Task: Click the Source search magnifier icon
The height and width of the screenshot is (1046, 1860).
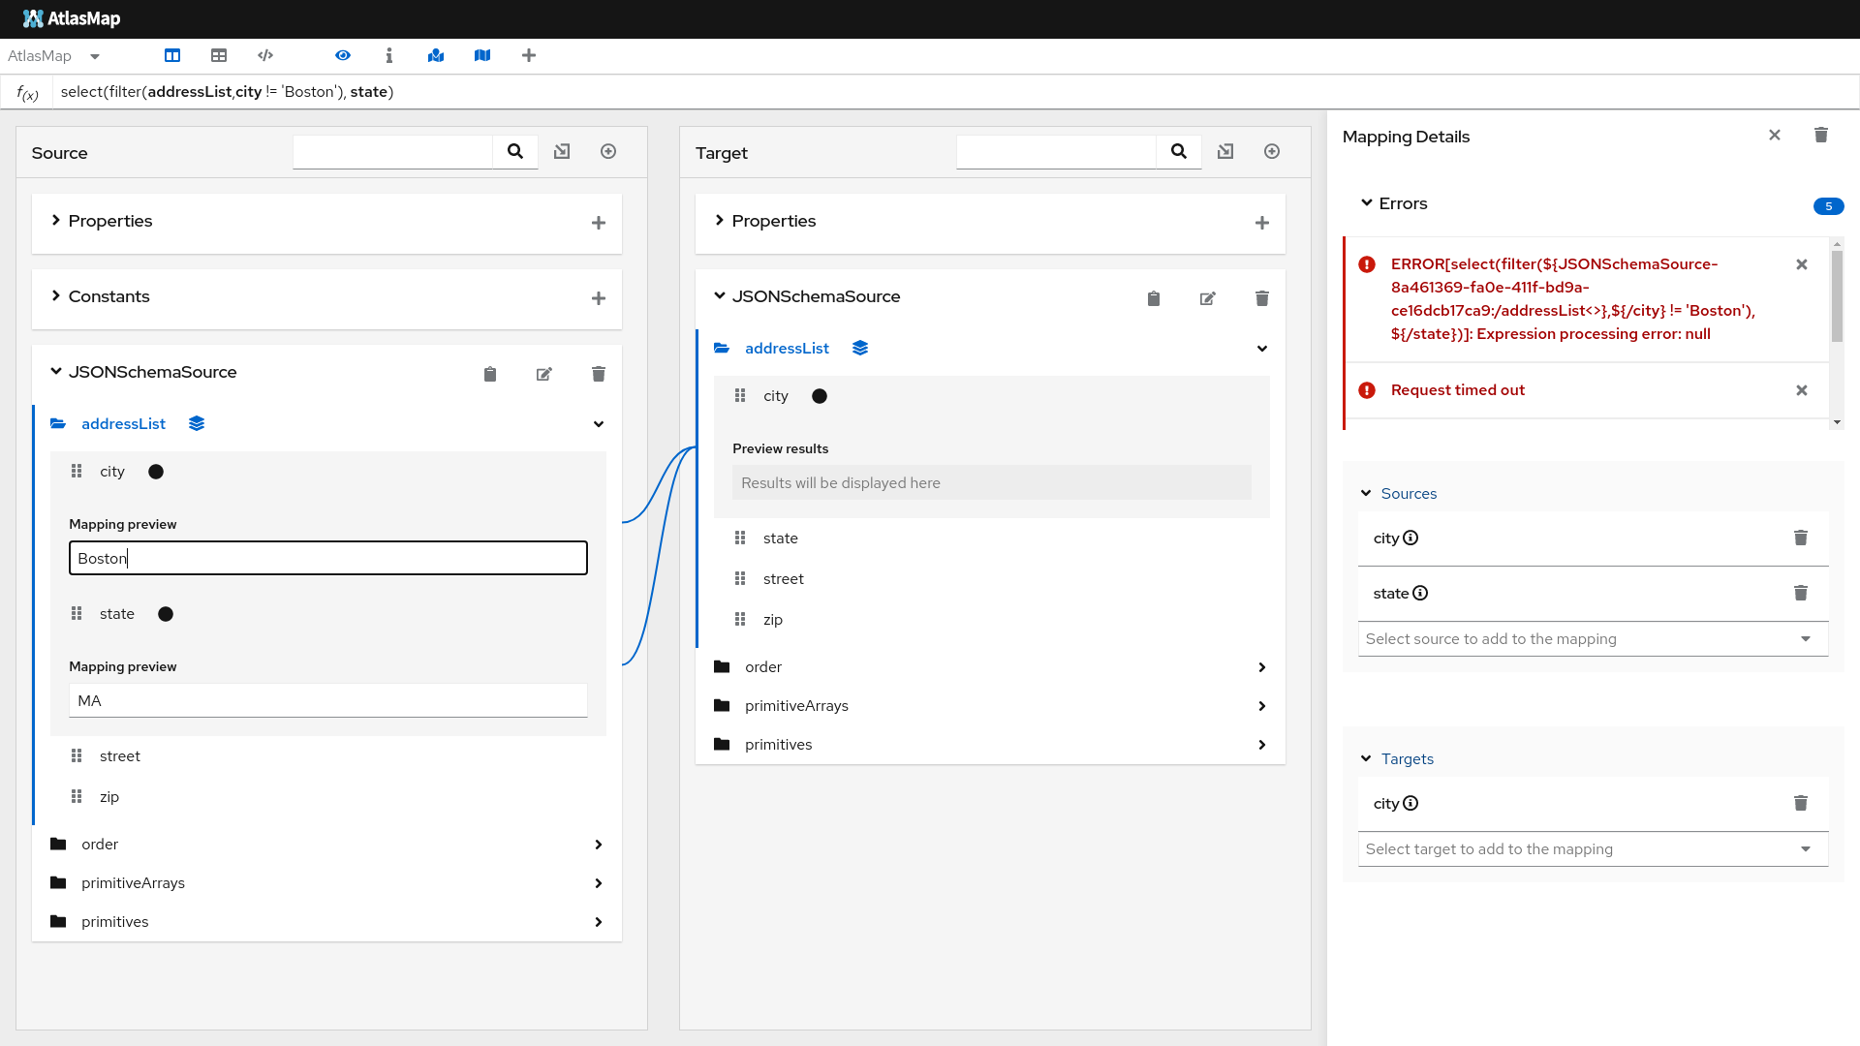Action: 515,151
